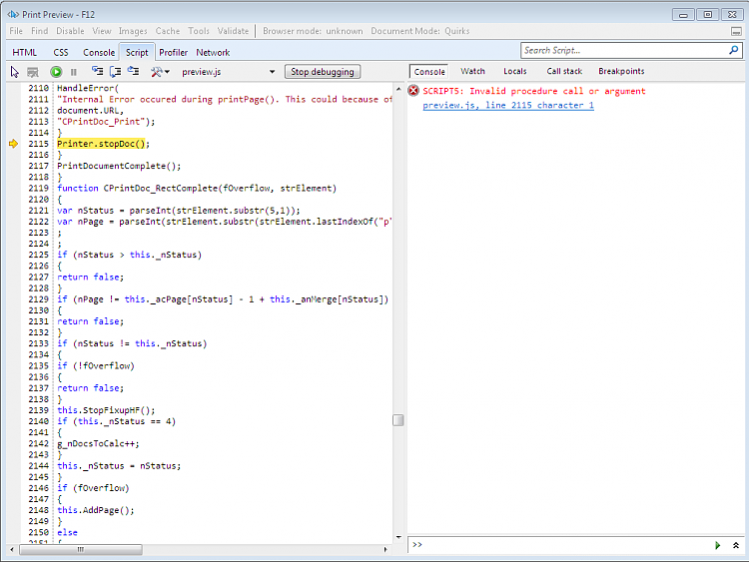Image resolution: width=749 pixels, height=562 pixels.
Task: Click the HandleError( code line
Action: 88,88
